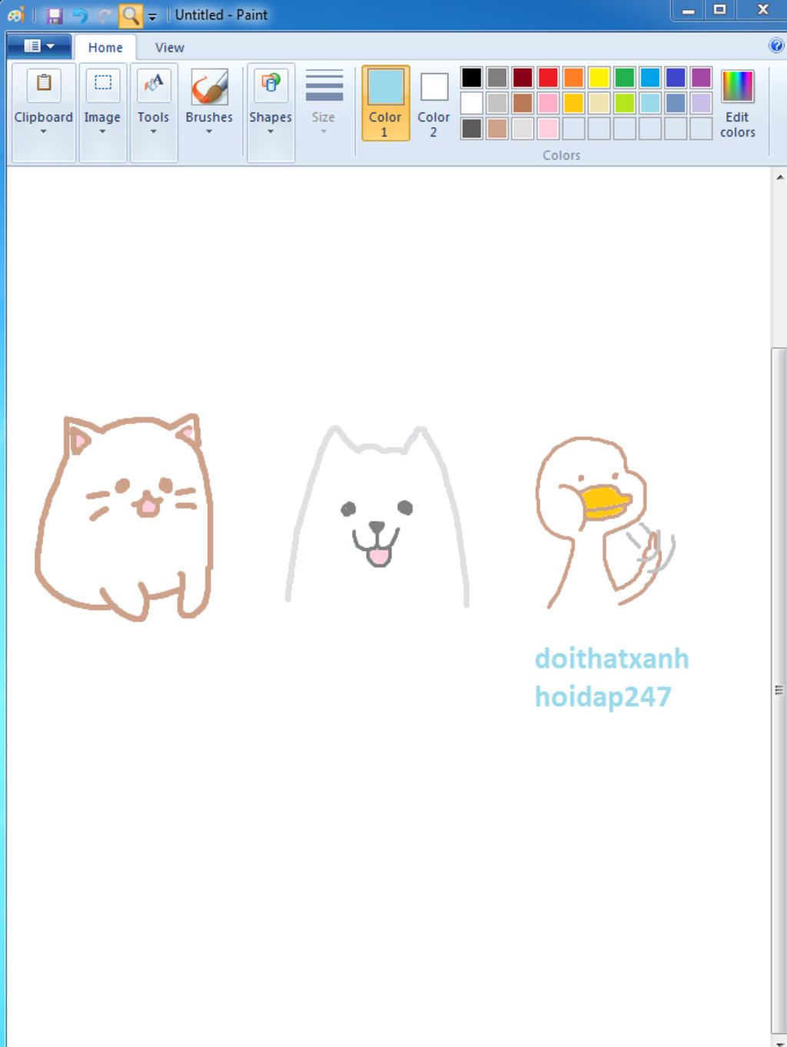The height and width of the screenshot is (1047, 787).
Task: Click the vertical scrollbar up arrow
Action: pyautogui.click(x=779, y=177)
